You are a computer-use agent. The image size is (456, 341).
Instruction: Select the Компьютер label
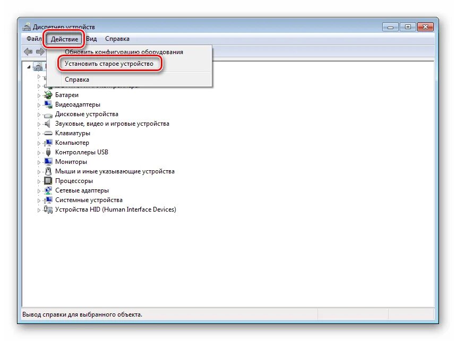pos(72,143)
